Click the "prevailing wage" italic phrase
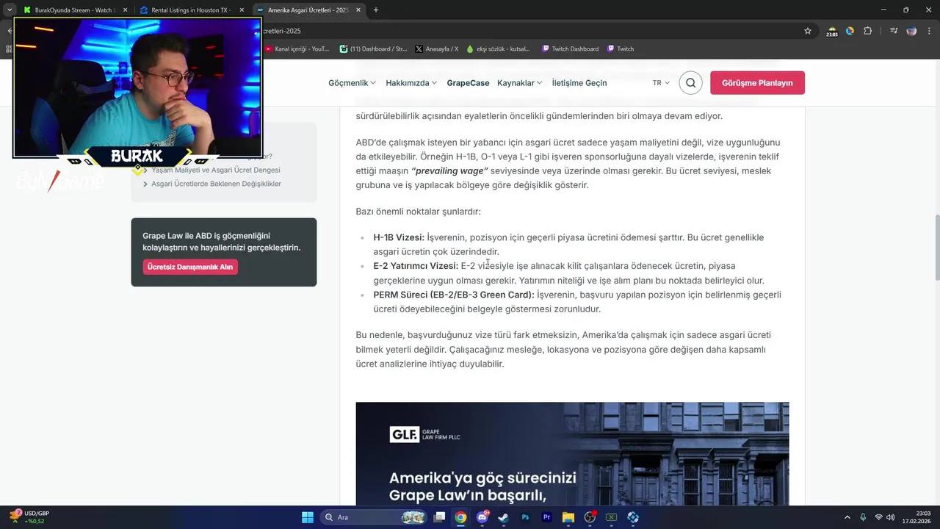Viewport: 940px width, 529px height. [450, 170]
